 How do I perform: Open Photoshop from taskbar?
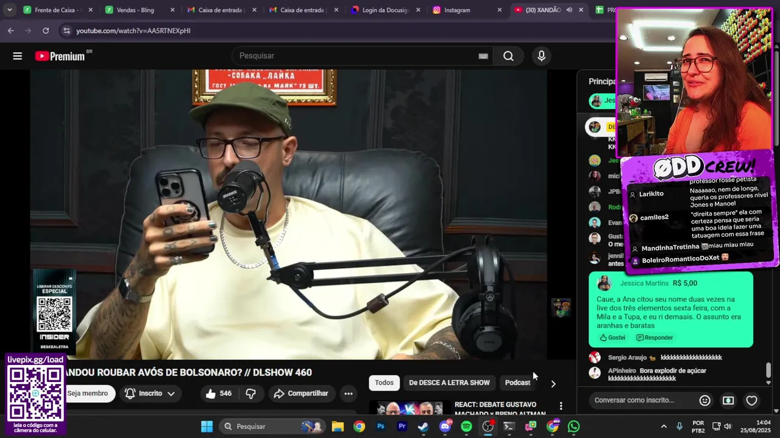click(x=381, y=426)
